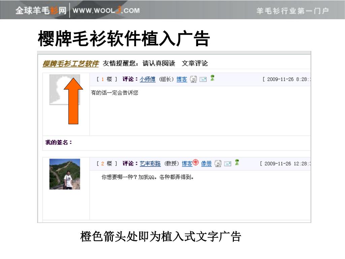Open commenter 艺丰彩路's profile link
Viewport: 345px width, 259px height.
click(150, 164)
